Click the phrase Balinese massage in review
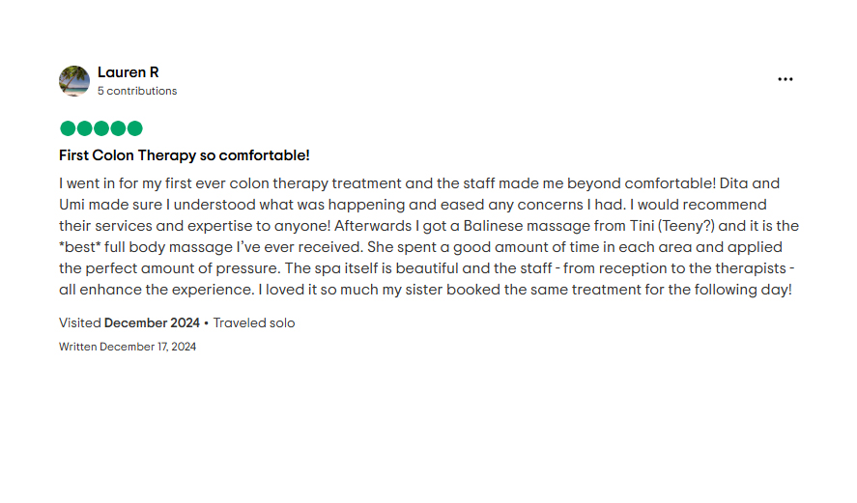The height and width of the screenshot is (503, 857). (527, 226)
